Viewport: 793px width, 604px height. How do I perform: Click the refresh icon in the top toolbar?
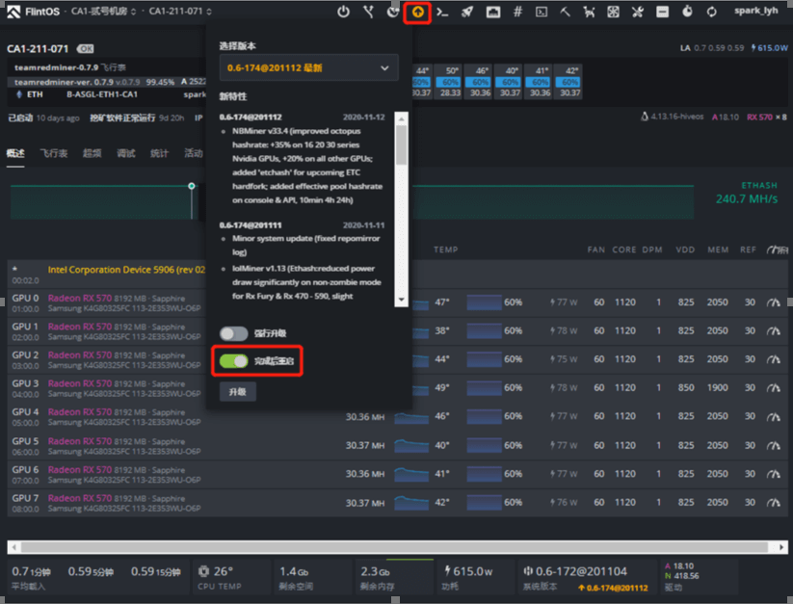pos(710,11)
